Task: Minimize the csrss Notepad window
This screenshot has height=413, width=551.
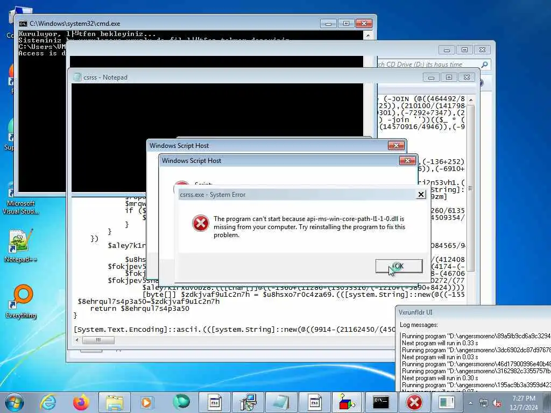Action: click(431, 77)
